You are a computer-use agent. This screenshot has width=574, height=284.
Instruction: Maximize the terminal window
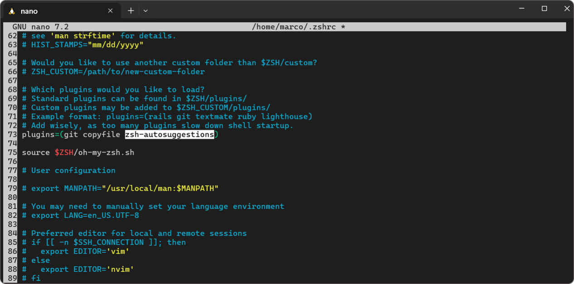[x=544, y=9]
